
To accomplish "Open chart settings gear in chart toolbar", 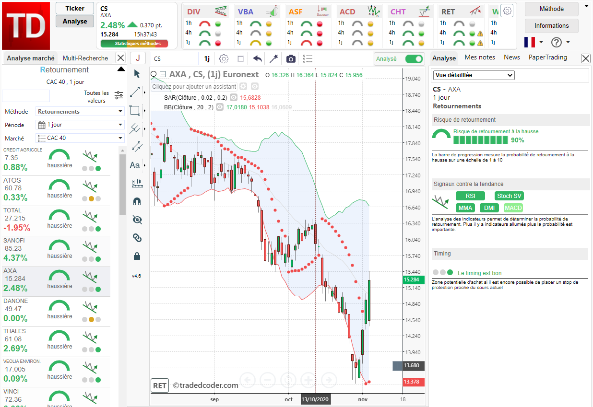I will 224,58.
